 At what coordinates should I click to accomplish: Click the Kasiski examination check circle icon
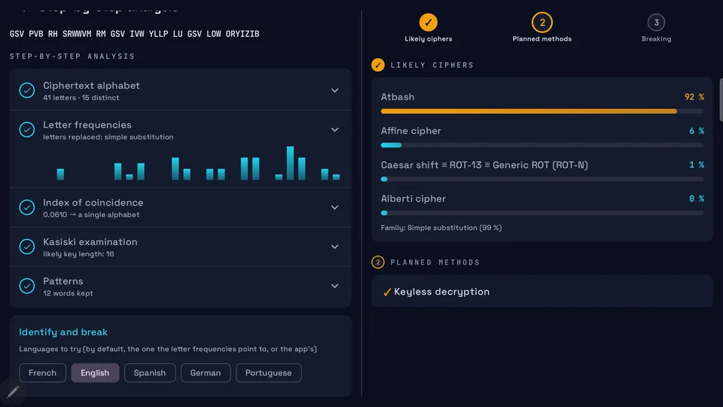[27, 246]
